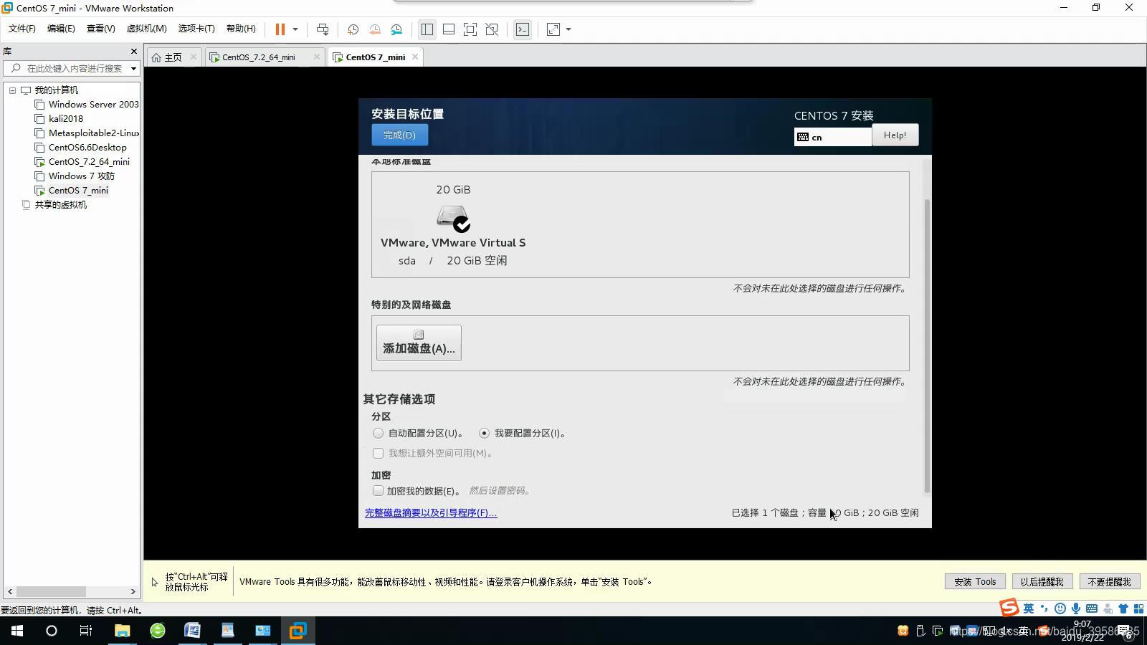
Task: Click the installer vertical scrollbar
Action: (x=927, y=345)
